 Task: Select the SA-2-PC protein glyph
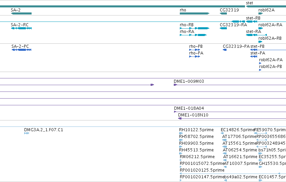pyautogui.click(x=22, y=50)
